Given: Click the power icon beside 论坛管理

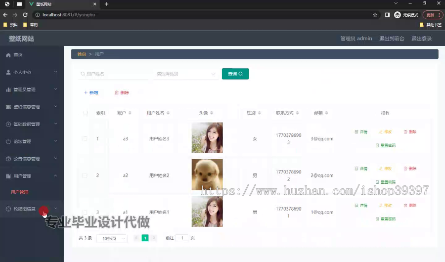Looking at the screenshot, I should click(8, 142).
